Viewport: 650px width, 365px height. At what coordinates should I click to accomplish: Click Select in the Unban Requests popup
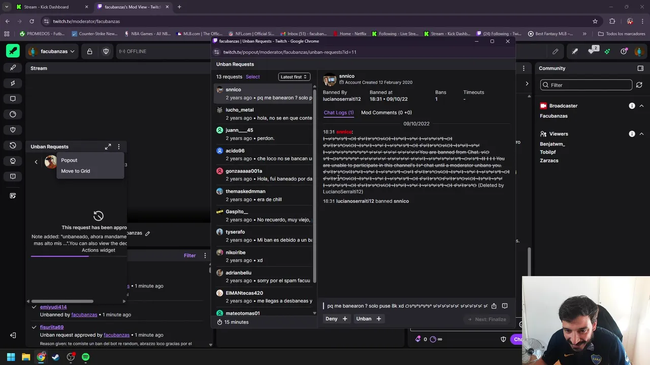pyautogui.click(x=252, y=77)
